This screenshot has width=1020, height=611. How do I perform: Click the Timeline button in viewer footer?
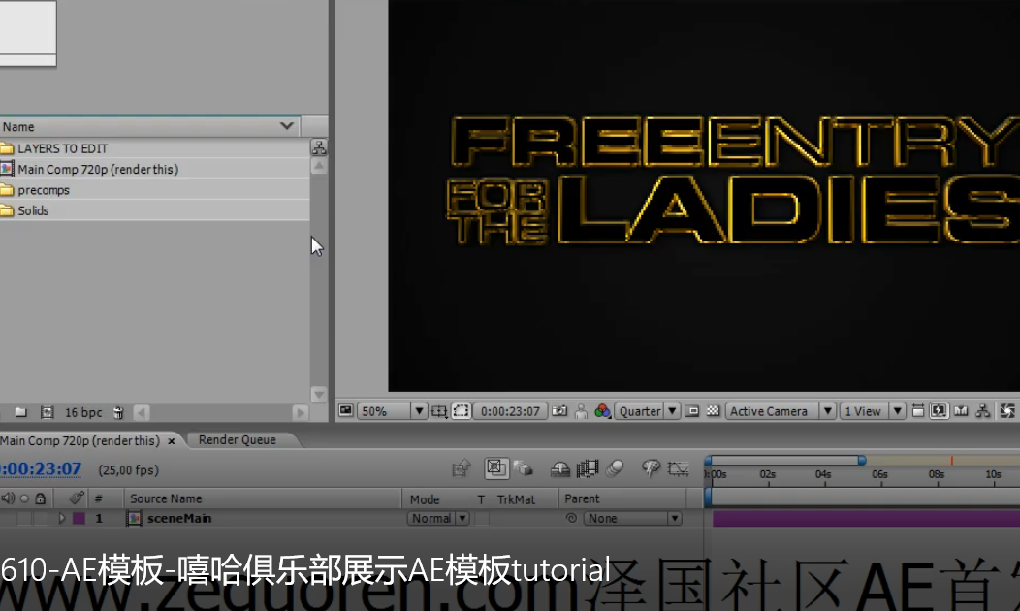point(961,411)
